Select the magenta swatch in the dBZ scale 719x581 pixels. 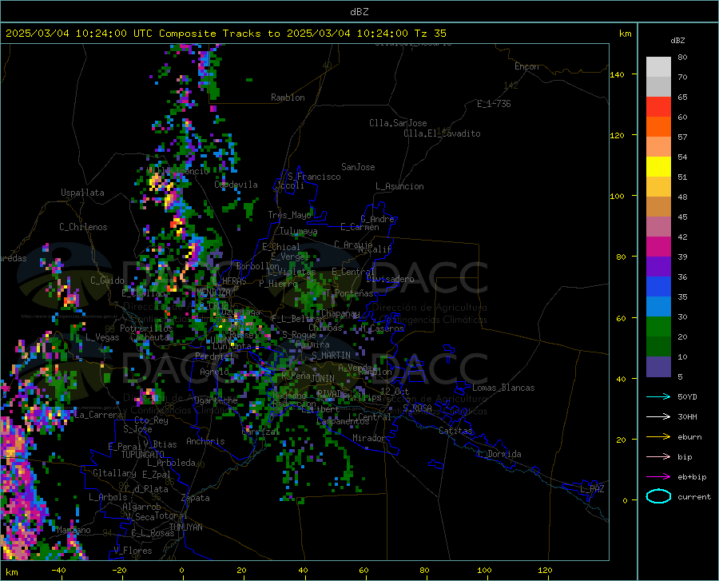[x=658, y=247]
